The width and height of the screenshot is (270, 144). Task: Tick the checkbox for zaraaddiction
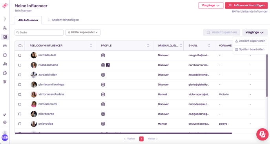[20, 75]
